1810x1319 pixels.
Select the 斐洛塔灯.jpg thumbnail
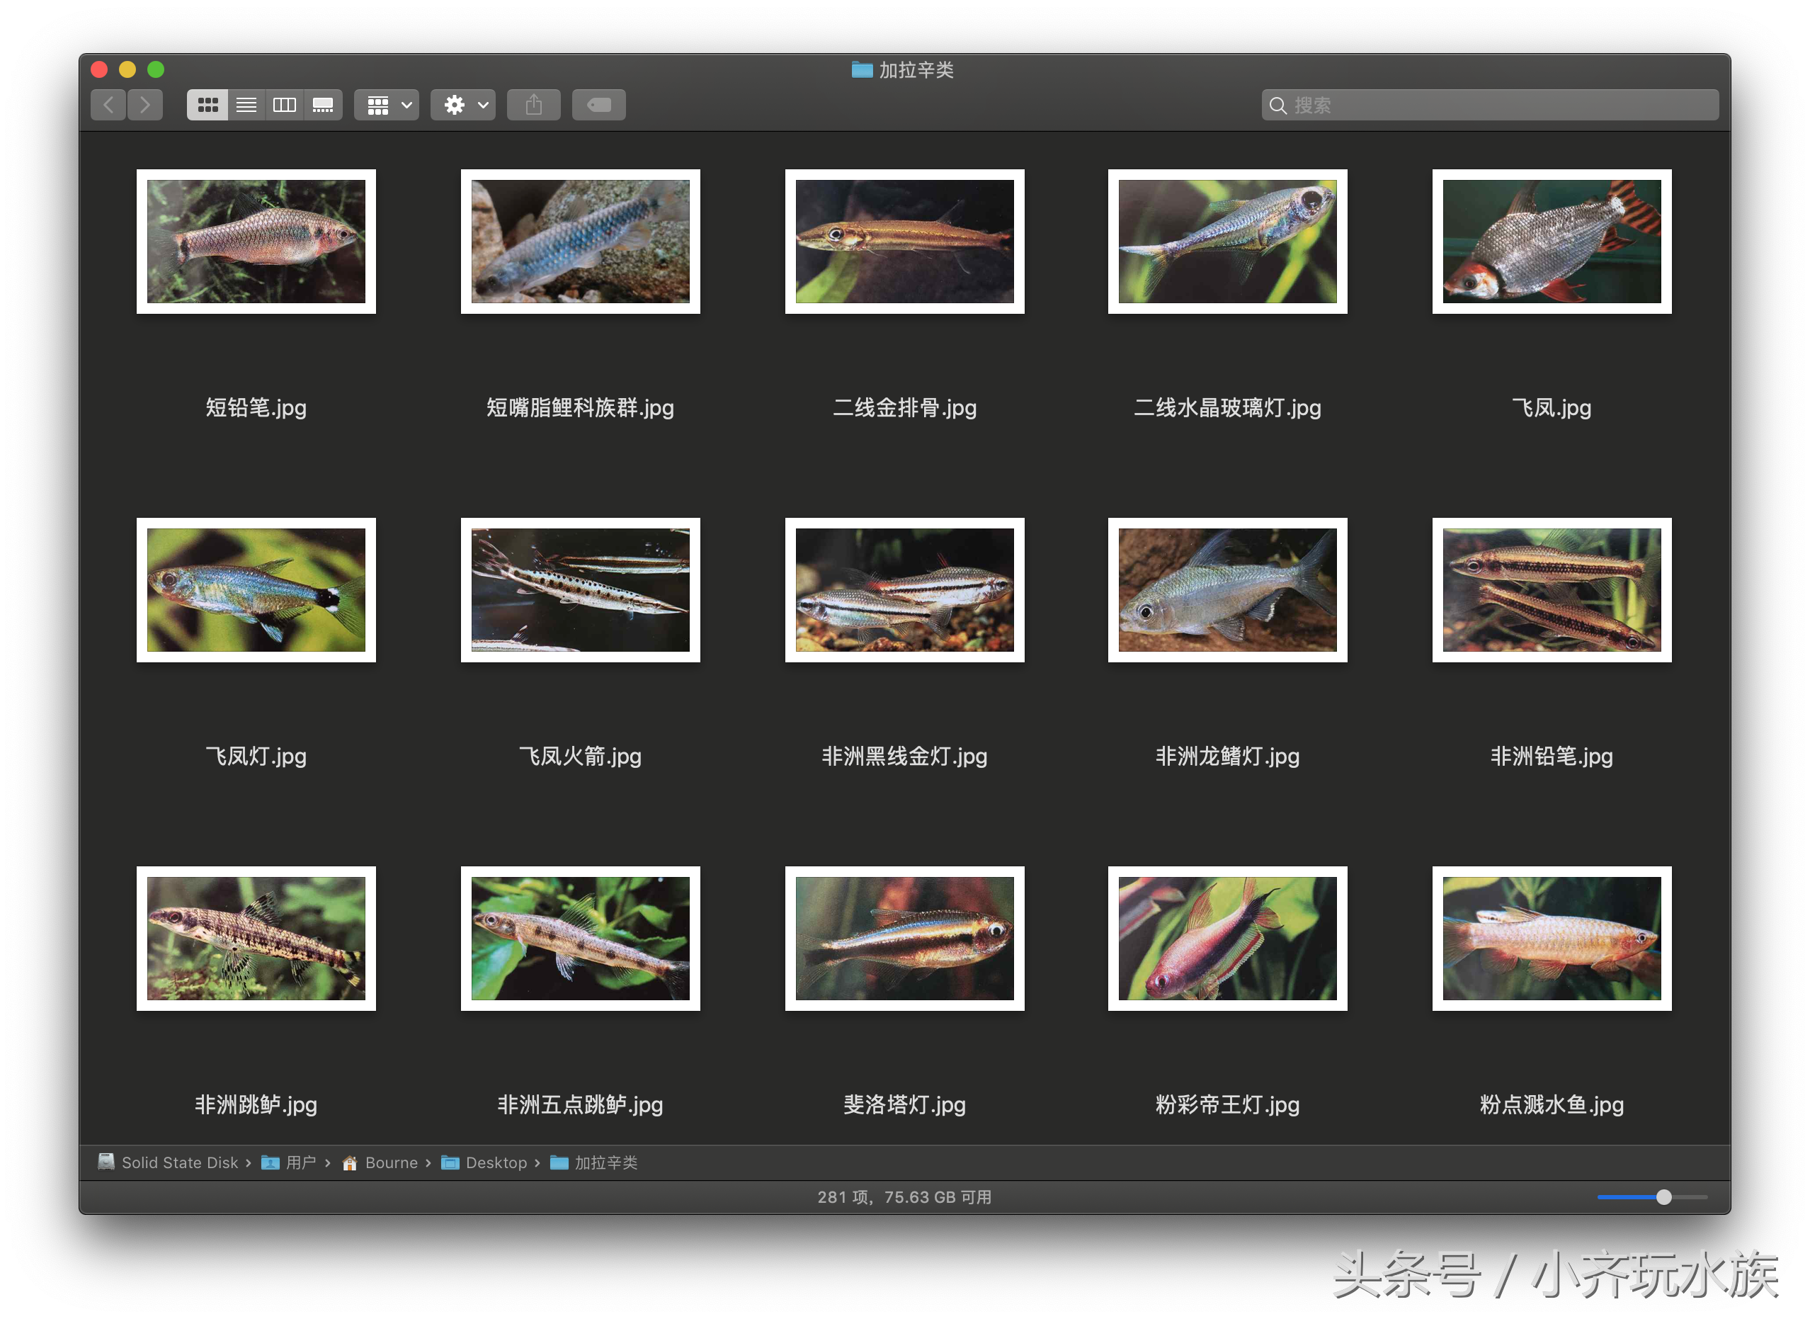point(905,939)
